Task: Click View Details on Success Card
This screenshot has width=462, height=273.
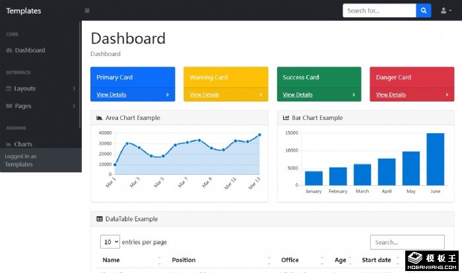Action: (x=298, y=94)
